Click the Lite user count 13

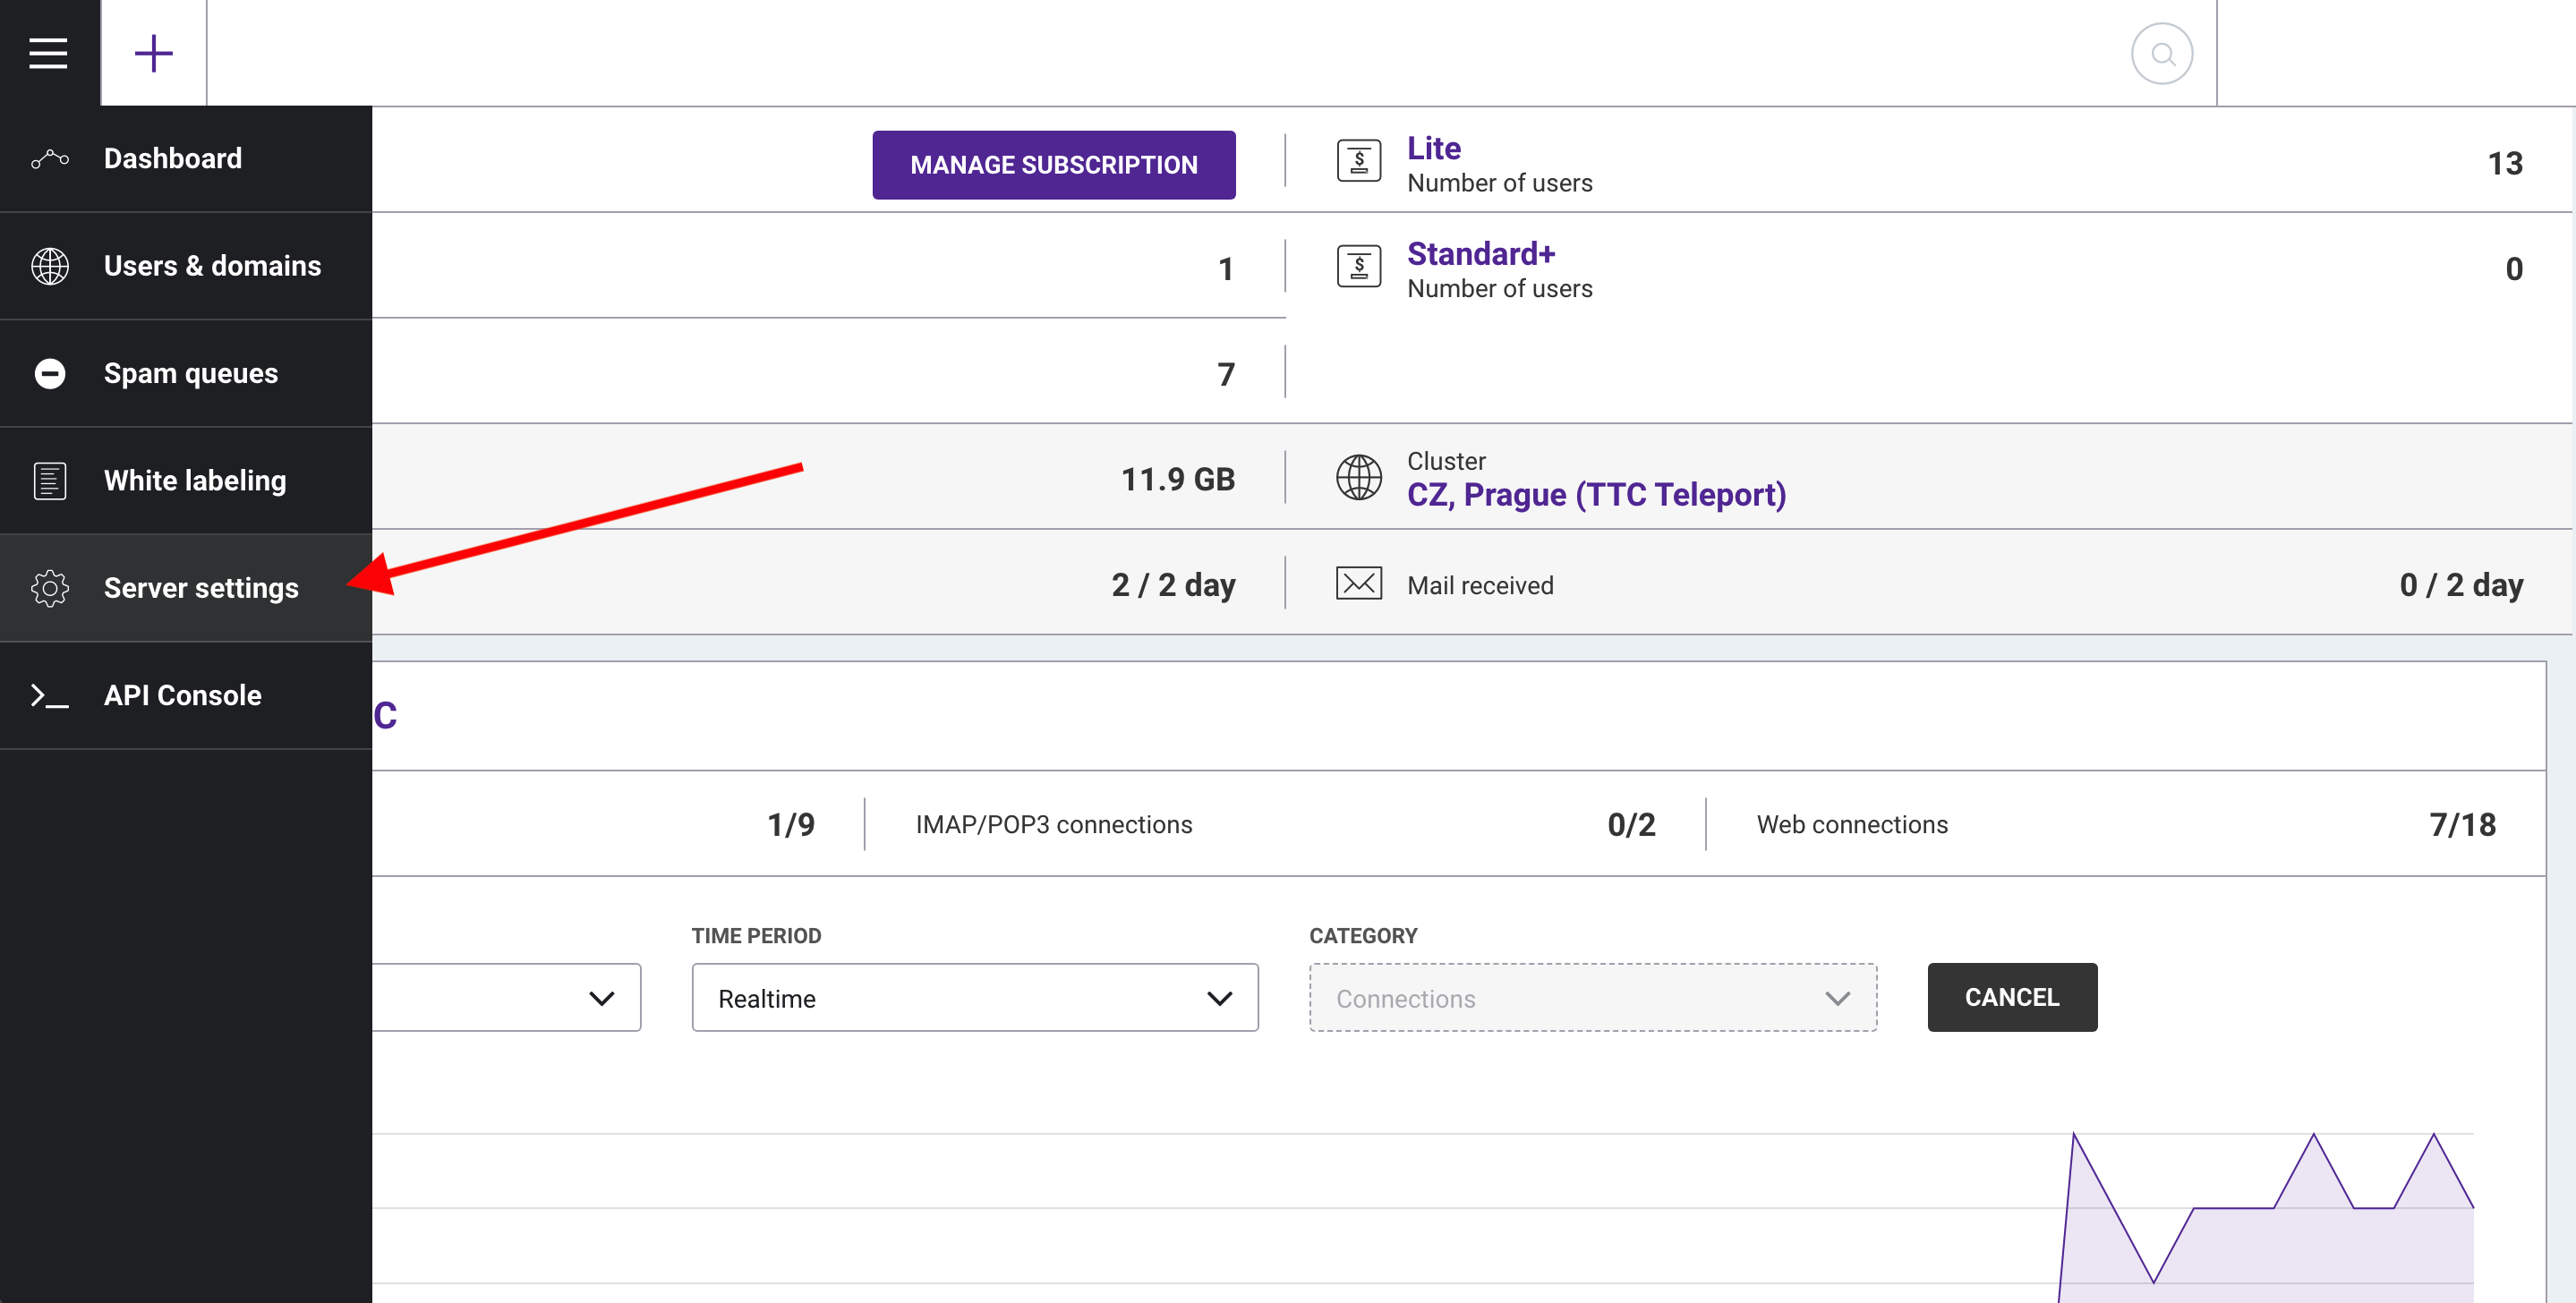[2505, 164]
